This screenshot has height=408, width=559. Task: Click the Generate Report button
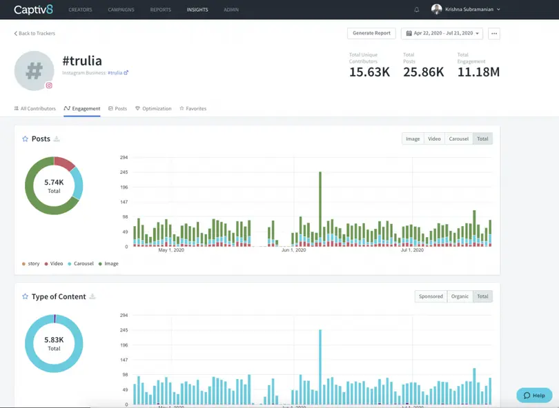click(x=372, y=33)
